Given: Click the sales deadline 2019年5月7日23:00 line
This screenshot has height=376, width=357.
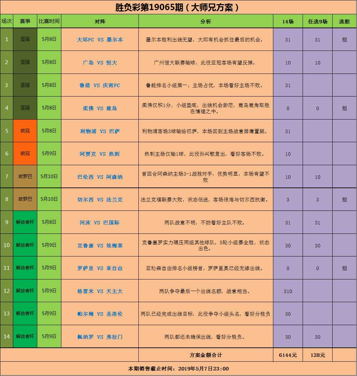Looking at the screenshot, I should (178, 369).
